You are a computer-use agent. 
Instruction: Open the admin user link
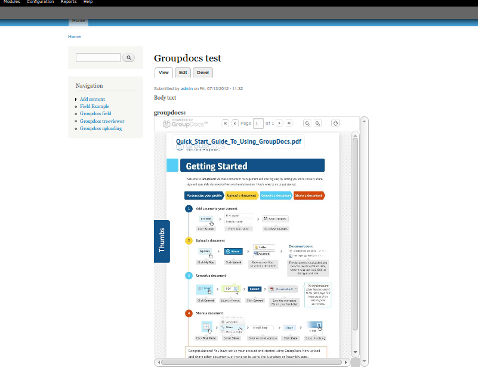(x=187, y=89)
